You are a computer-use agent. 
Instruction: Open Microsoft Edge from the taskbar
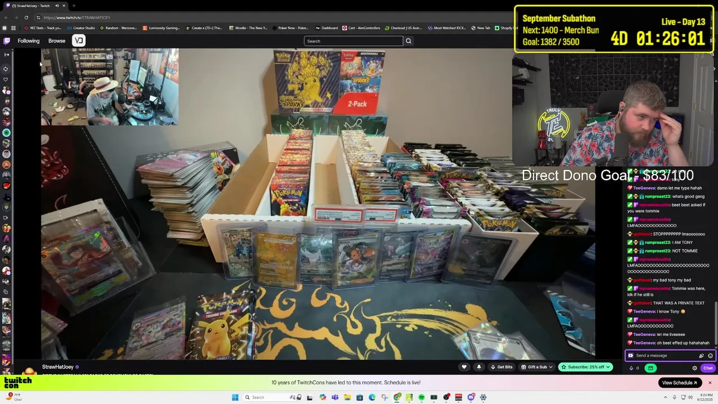coord(372,397)
